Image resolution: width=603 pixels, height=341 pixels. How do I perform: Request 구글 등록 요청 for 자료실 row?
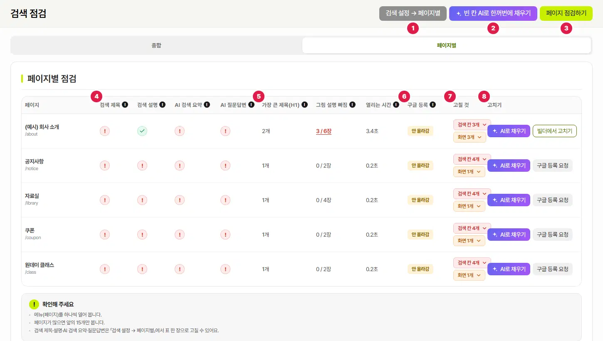point(553,200)
